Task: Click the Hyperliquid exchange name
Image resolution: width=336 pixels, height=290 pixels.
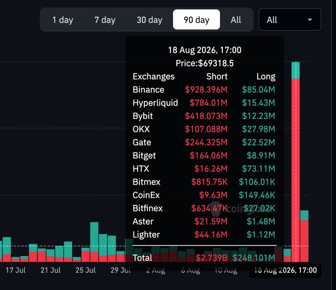Action: click(155, 103)
